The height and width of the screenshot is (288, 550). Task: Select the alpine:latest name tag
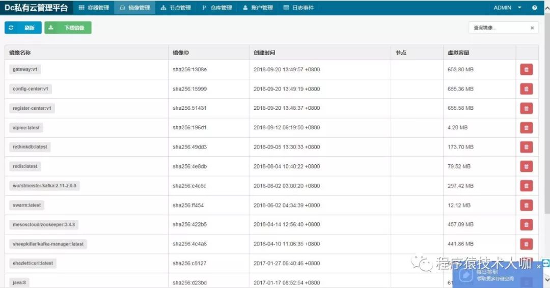pos(26,128)
